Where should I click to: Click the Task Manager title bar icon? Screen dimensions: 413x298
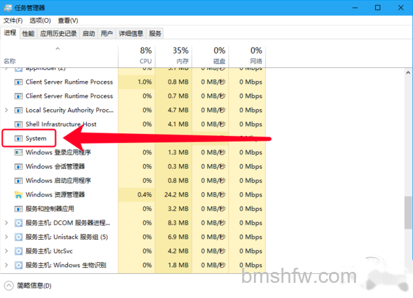(x=8, y=8)
